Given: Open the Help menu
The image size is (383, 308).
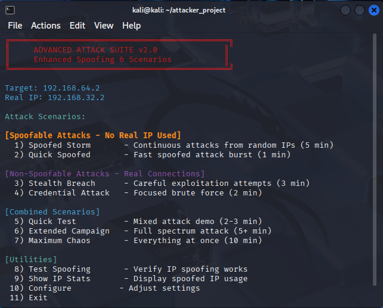Looking at the screenshot, I should coord(132,26).
